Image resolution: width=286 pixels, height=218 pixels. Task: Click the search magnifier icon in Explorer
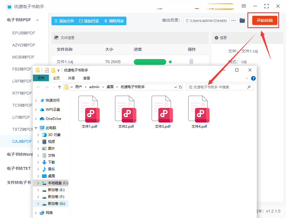coord(249,87)
